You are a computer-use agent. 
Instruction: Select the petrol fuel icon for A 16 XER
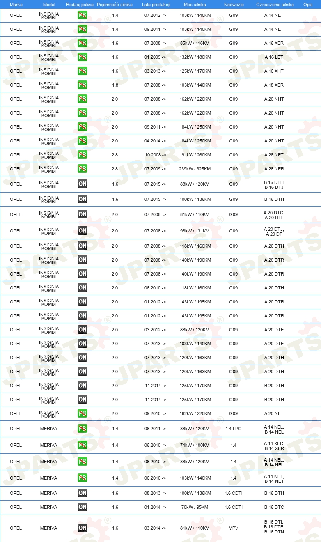(83, 43)
